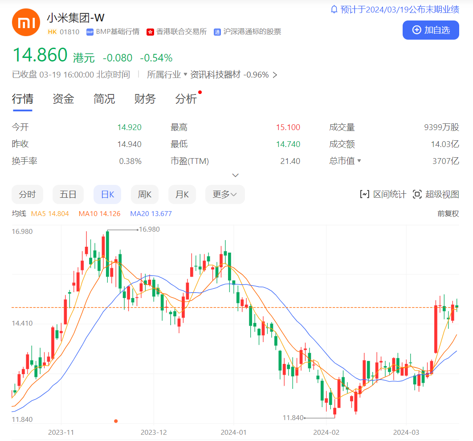The image size is (473, 441).
Task: Click the HK market tag
Action: (52, 32)
